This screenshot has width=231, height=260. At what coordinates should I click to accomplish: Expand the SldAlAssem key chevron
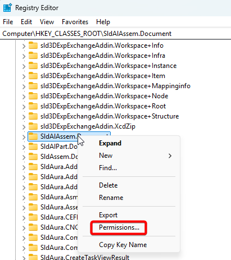(24, 137)
